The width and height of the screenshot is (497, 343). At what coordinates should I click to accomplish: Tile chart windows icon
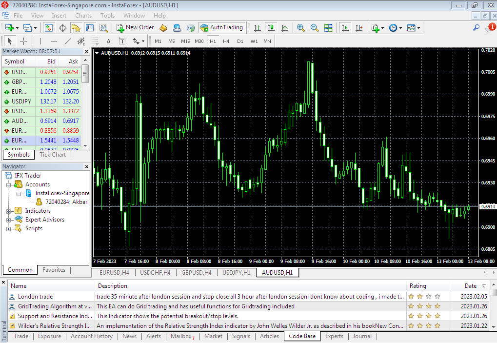tap(328, 28)
